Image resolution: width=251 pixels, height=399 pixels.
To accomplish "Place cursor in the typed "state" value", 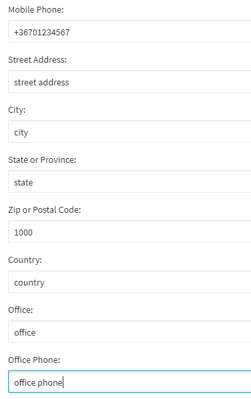I will [23, 183].
